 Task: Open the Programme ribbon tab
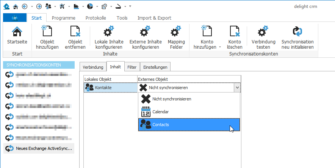pos(63,18)
